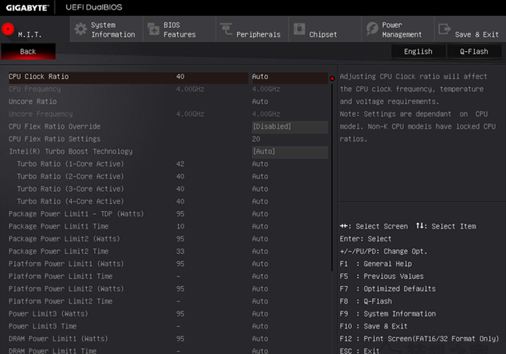
Task: Open CPU Flex Ratio Override Disabled dropdown
Action: coord(290,126)
